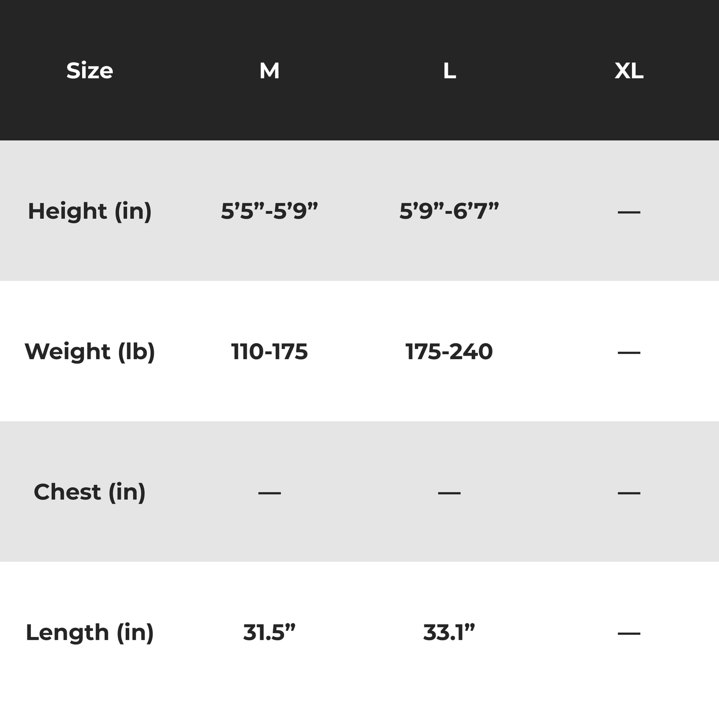Click the XL weight dash cell
719x719 pixels.
(x=629, y=352)
